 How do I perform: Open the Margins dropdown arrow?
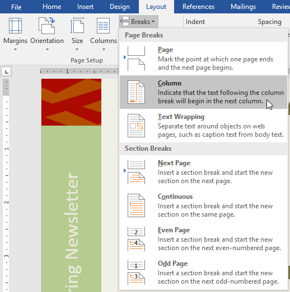point(16,50)
